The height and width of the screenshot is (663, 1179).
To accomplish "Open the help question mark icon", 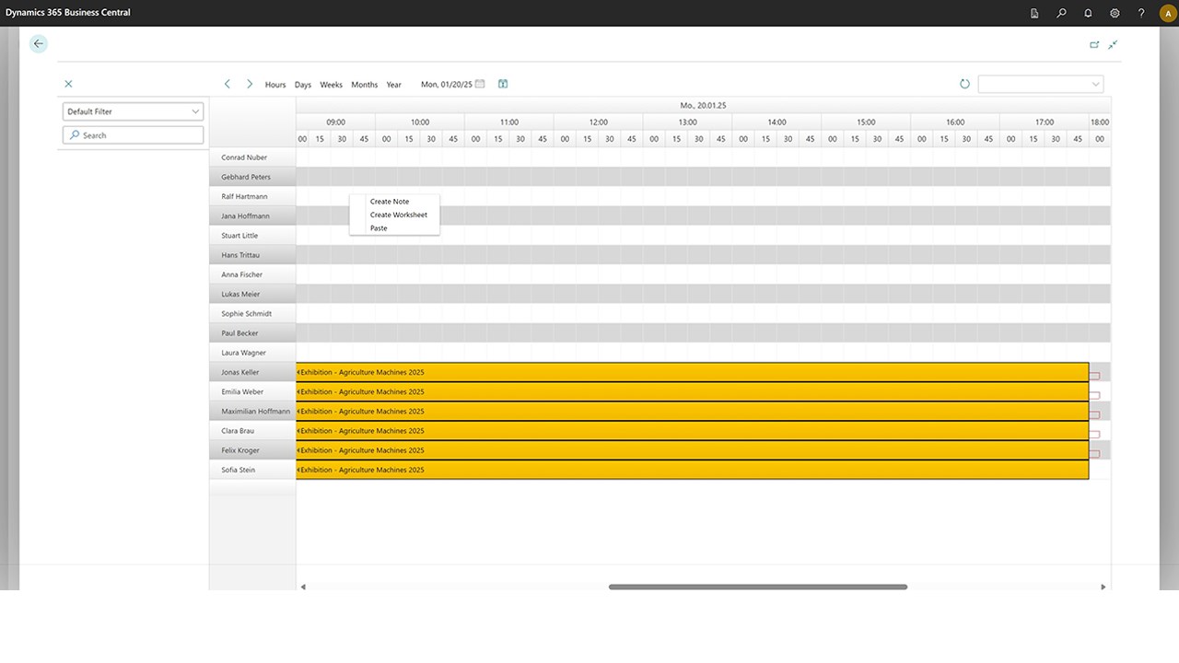I will click(1140, 13).
